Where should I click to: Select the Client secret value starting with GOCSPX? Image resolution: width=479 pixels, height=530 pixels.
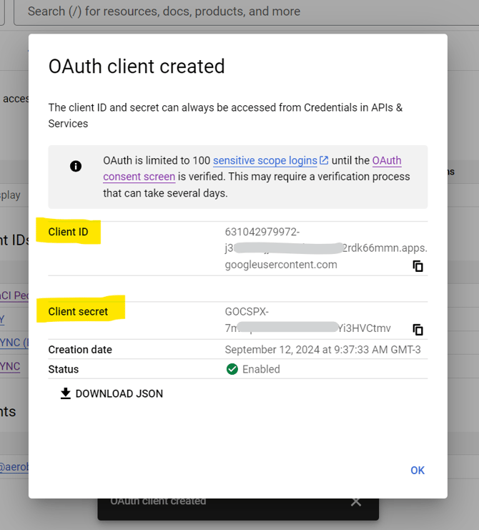pos(247,311)
